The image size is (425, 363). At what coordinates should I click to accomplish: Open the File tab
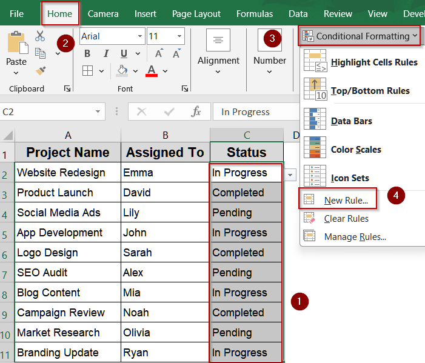pos(16,14)
